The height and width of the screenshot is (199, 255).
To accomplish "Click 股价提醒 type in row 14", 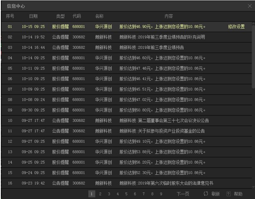I will (x=60, y=162).
